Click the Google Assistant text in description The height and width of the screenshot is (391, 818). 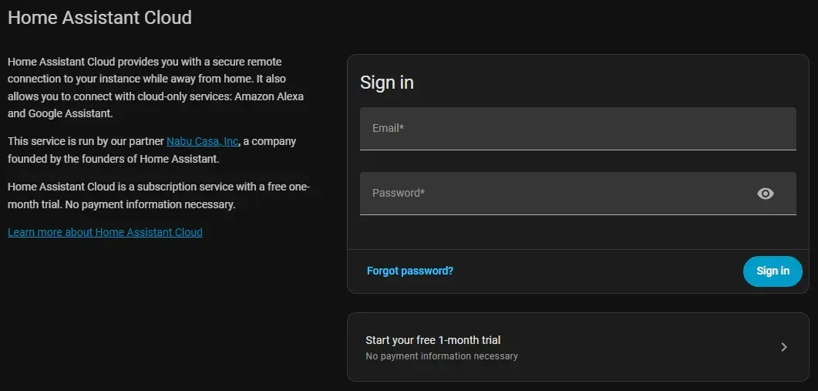[70, 114]
